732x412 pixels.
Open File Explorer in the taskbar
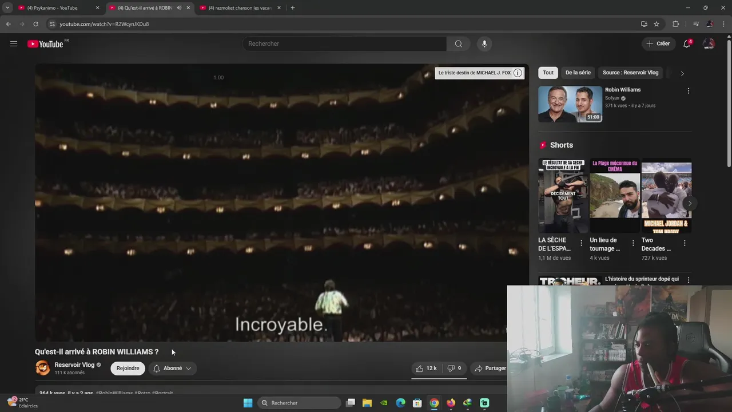(367, 403)
